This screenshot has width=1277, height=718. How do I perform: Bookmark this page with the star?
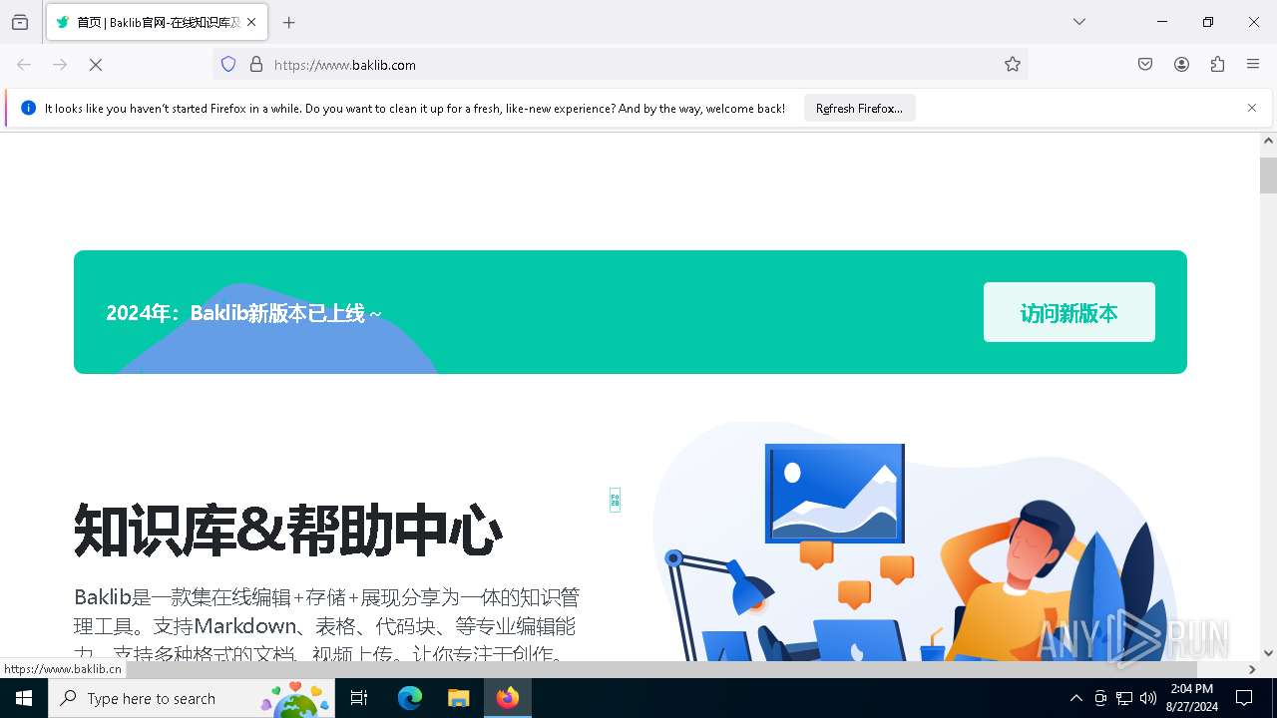1013,65
